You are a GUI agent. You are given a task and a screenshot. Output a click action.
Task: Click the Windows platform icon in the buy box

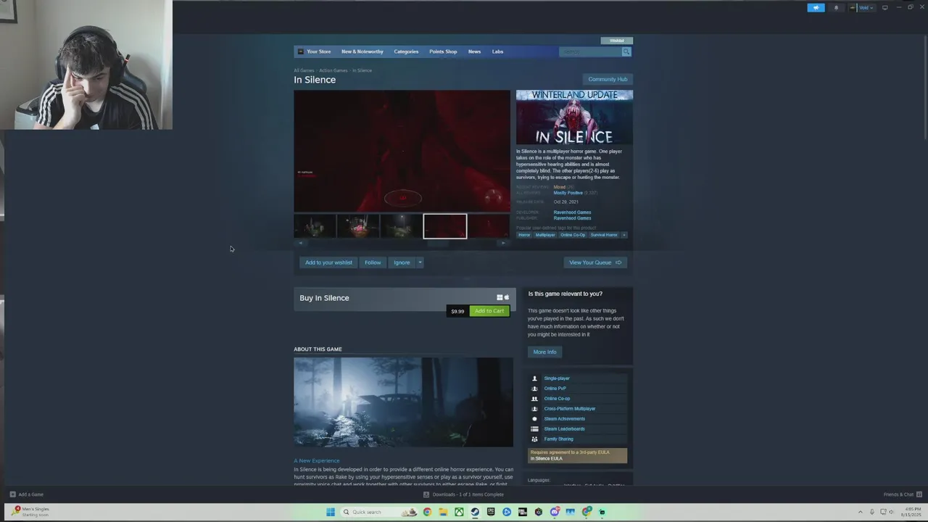click(500, 297)
